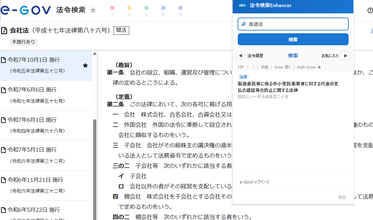The width and height of the screenshot is (373, 220).
Task: Click document icon of 令和6年11月21日 row
Action: (x=3, y=180)
